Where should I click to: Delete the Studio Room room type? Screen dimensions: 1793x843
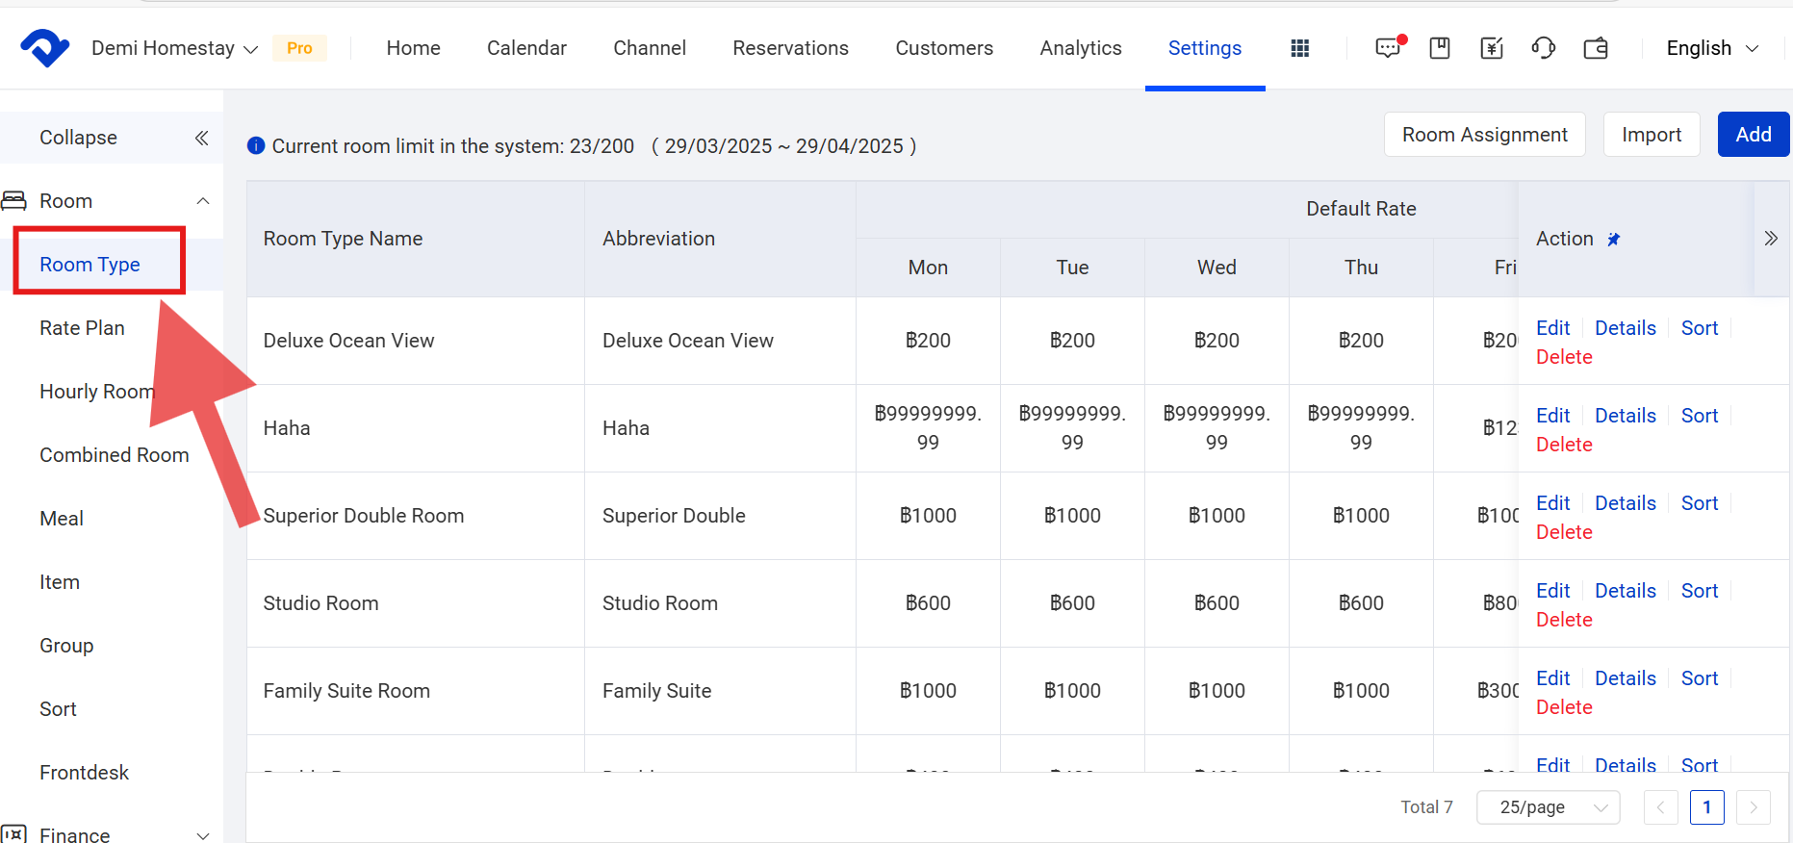click(x=1564, y=620)
